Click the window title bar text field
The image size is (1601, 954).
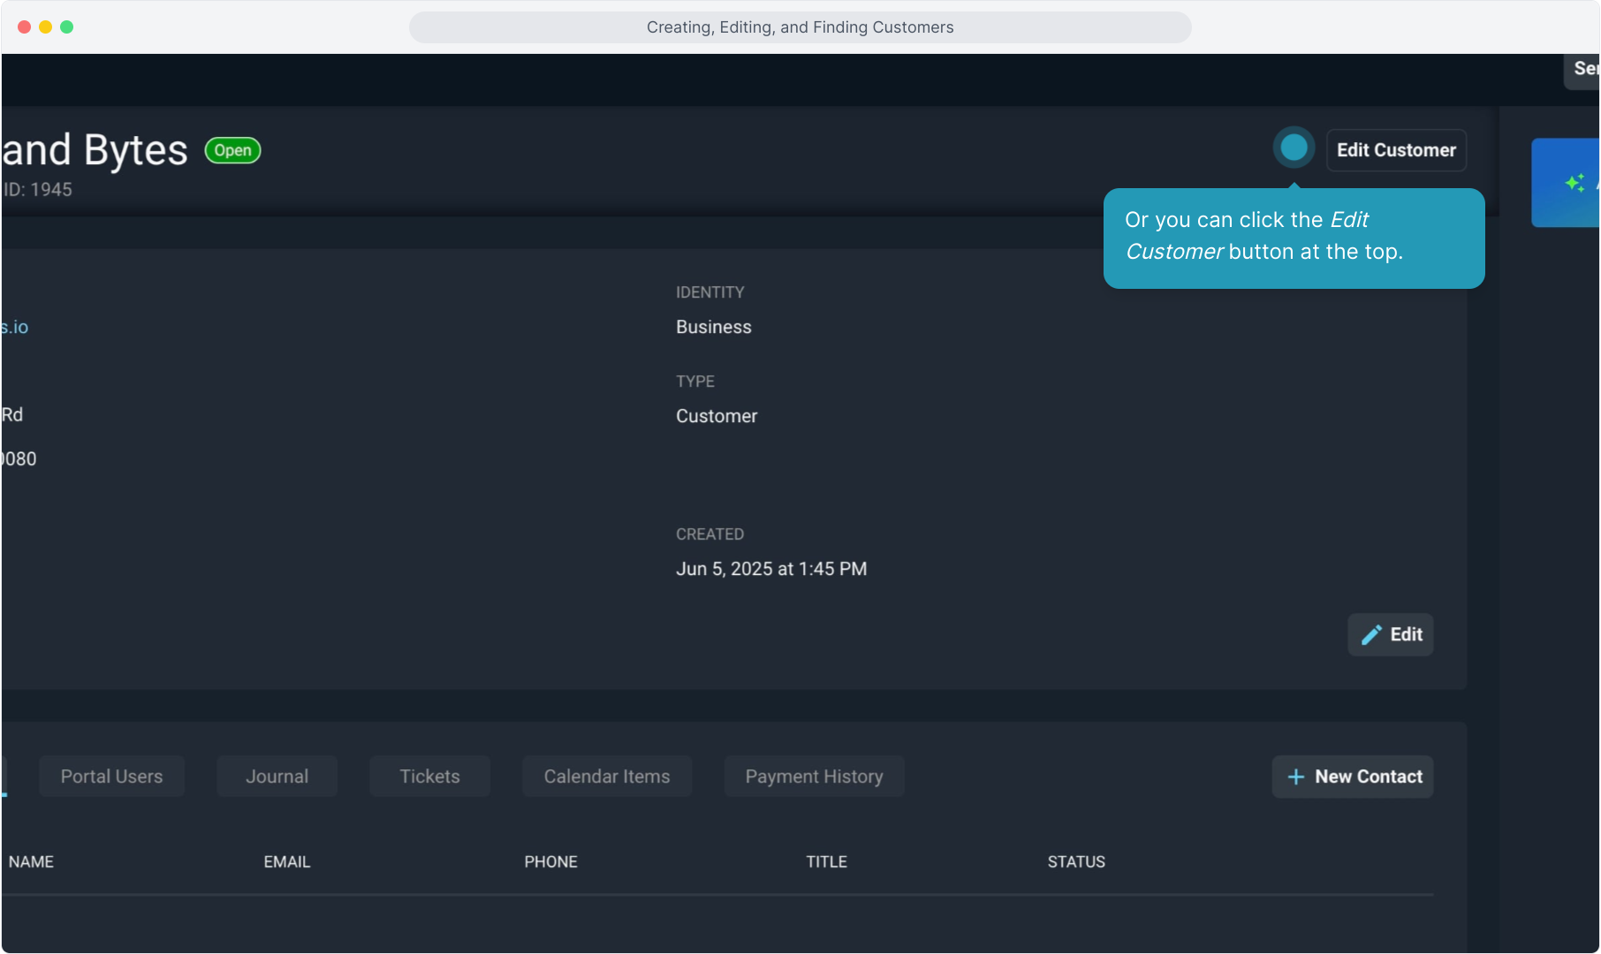[800, 27]
